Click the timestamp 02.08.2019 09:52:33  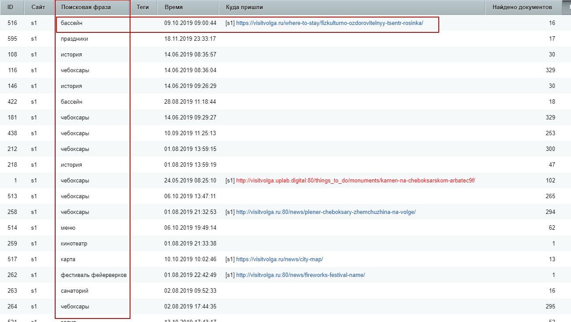click(x=190, y=291)
